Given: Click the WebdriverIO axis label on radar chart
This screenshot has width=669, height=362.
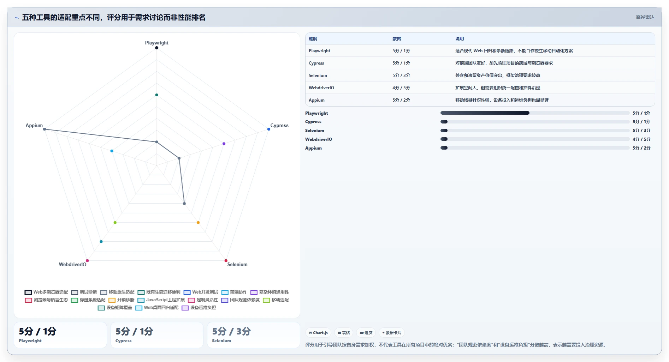Looking at the screenshot, I should coord(72,264).
